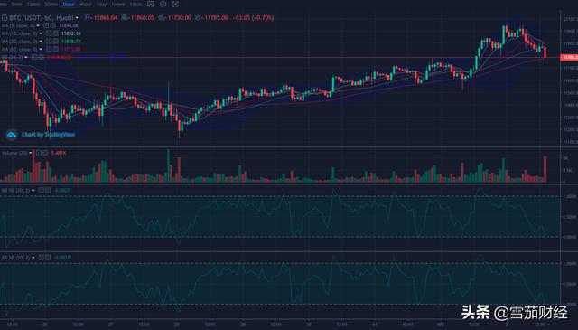The height and width of the screenshot is (330, 578).
Task: Switch to 3min interval
Action: click(x=16, y=4)
